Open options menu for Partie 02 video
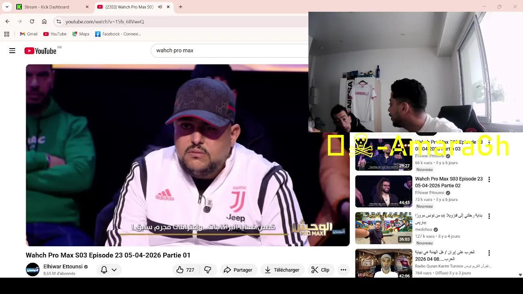 [x=489, y=179]
